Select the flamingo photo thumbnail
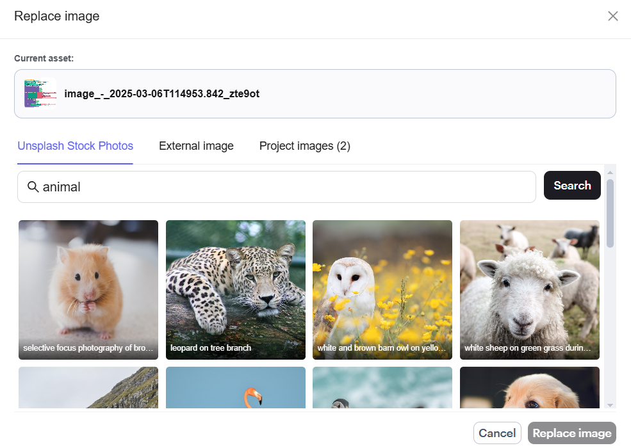Viewport: 631px width, 448px height. [x=235, y=387]
